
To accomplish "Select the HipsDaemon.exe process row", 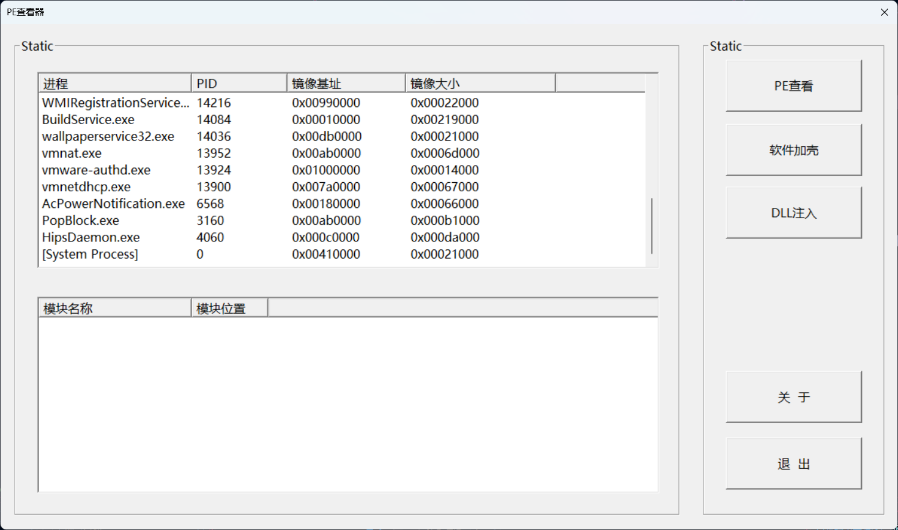I will tap(91, 238).
